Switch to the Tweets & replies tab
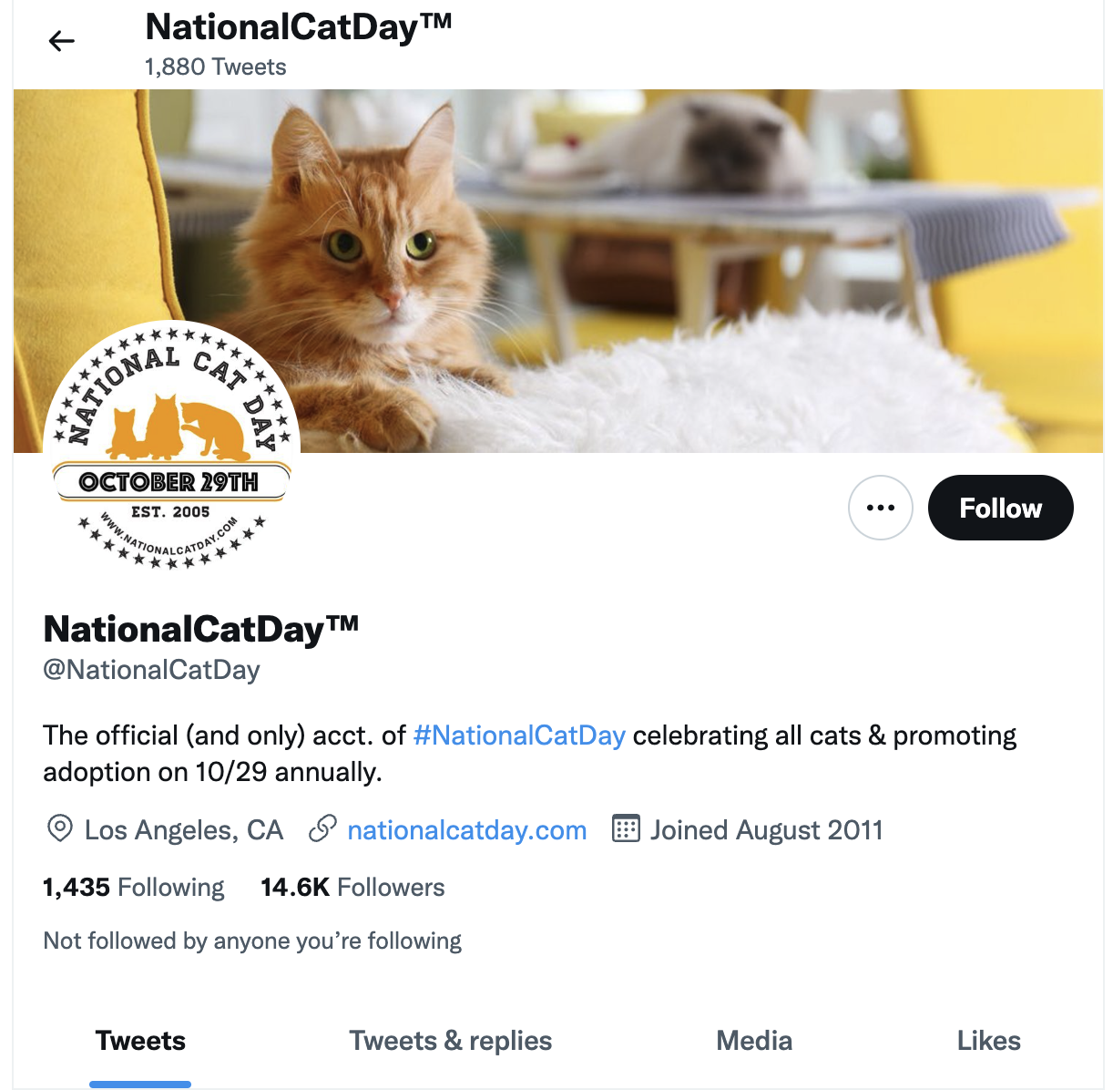The width and height of the screenshot is (1113, 1090). [x=451, y=1040]
